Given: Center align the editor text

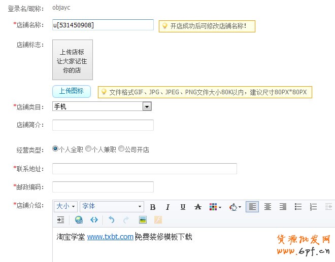Looking at the screenshot, I should tap(267, 207).
